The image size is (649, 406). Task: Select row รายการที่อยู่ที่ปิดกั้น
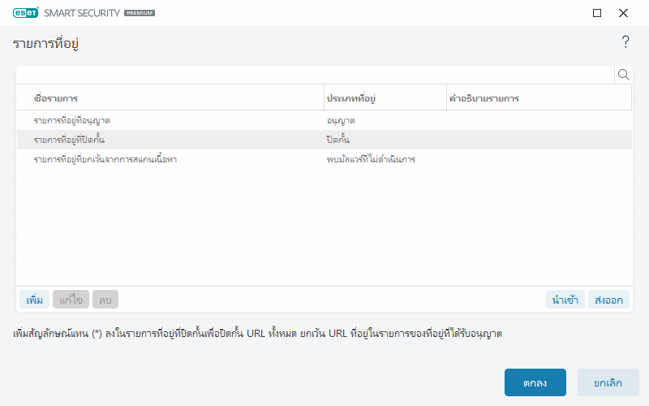pos(324,140)
